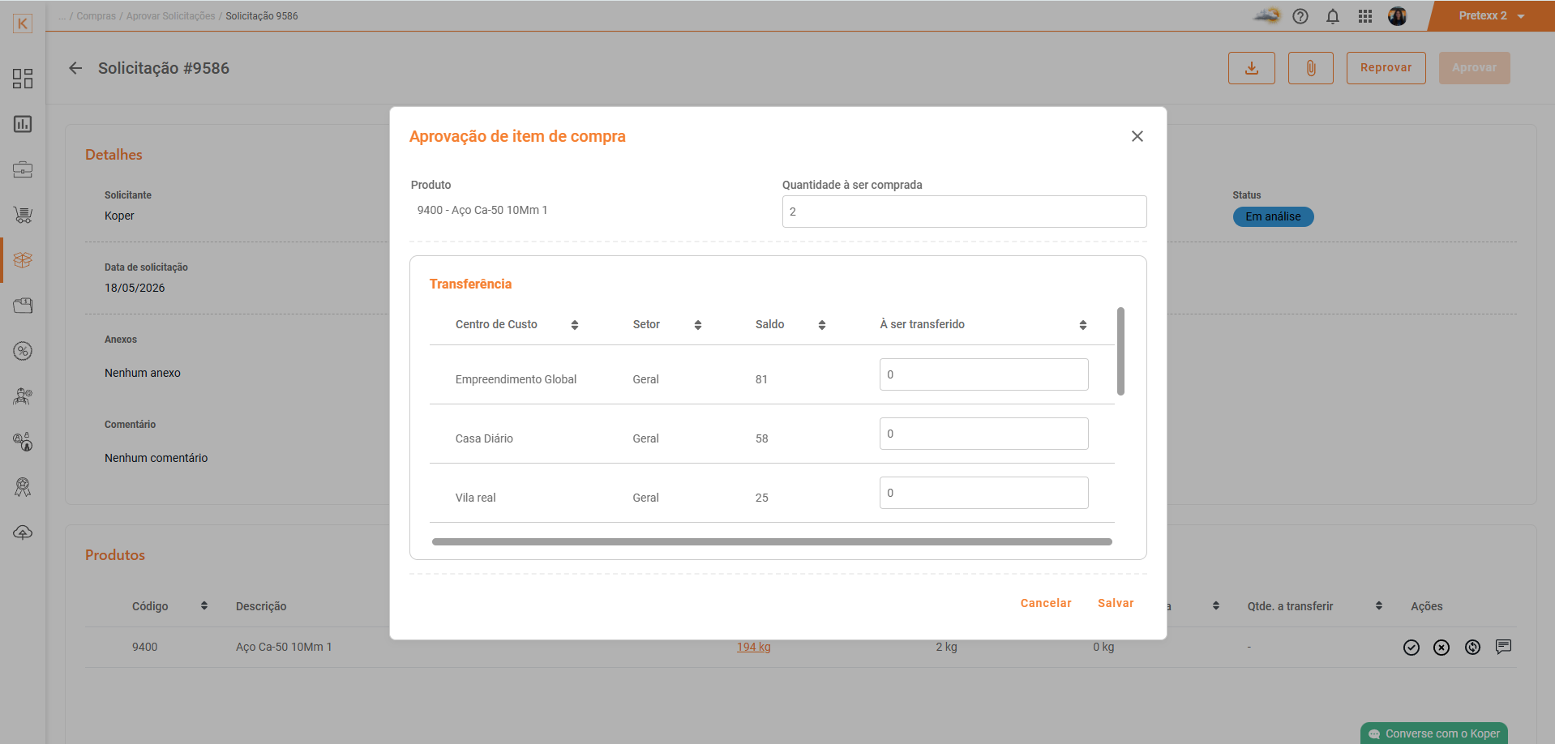Open comment icon for item 9400
This screenshot has width=1555, height=744.
tap(1504, 646)
